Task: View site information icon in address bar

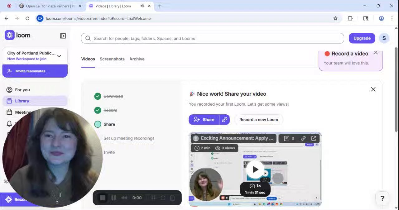Action: pyautogui.click(x=40, y=18)
